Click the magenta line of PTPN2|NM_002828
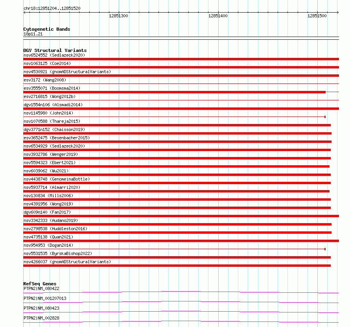The image size is (350, 327). [181, 321]
